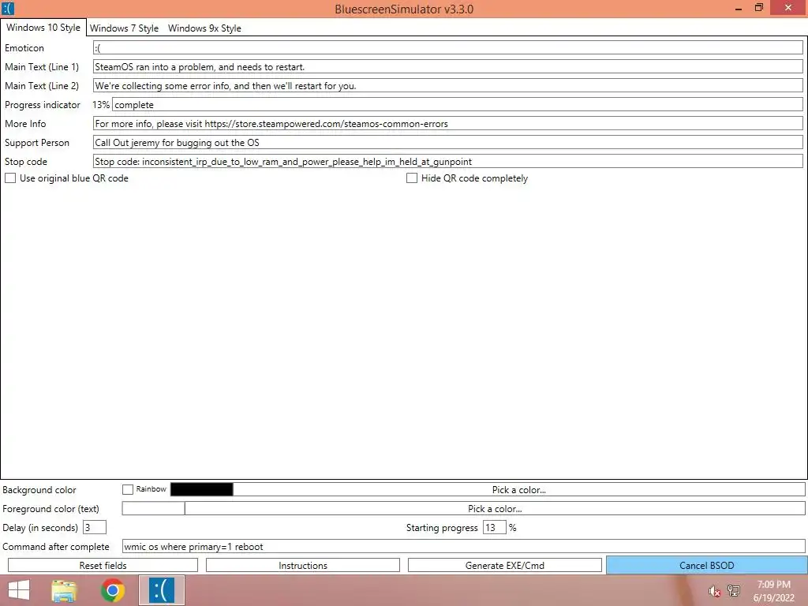The width and height of the screenshot is (808, 606).
Task: Switch to the Windows 7 Style tab
Action: click(124, 28)
